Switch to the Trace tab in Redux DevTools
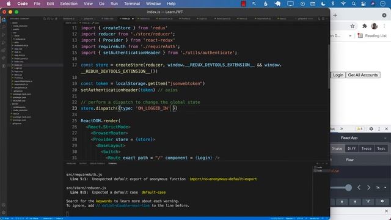 coord(367,148)
